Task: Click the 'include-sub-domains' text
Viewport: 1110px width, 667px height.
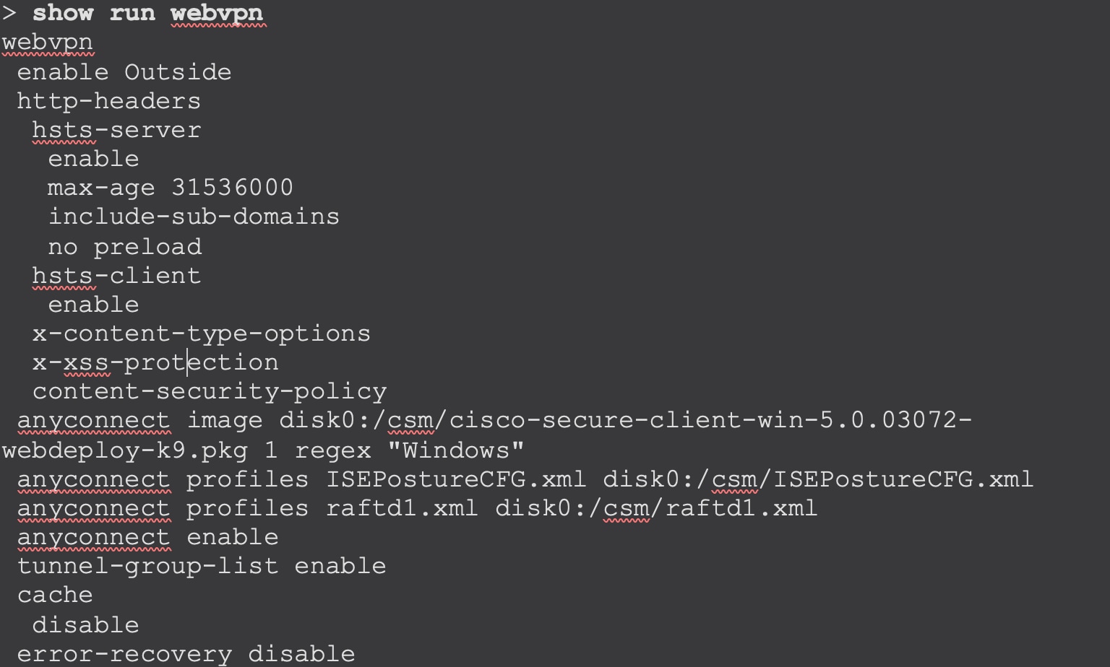Action: point(194,217)
